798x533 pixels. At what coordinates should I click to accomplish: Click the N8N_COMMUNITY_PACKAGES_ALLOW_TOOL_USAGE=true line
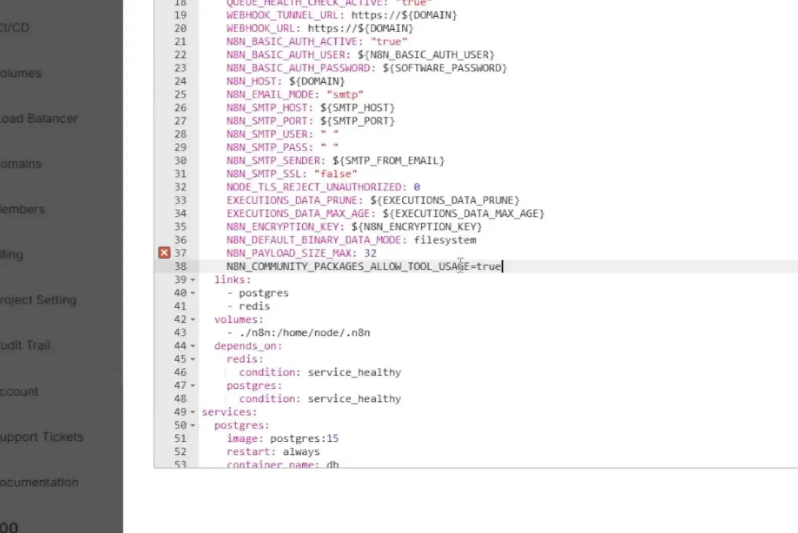point(363,266)
